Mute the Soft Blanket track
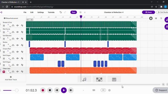This screenshot has height=94, width=168. click(18, 39)
